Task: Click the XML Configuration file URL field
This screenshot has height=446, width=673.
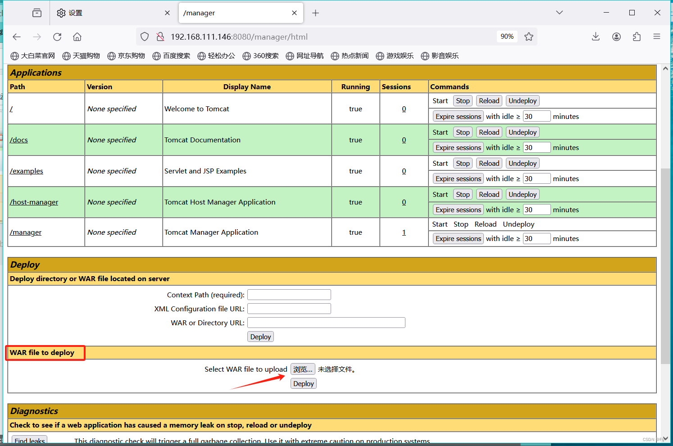Action: [x=289, y=309]
